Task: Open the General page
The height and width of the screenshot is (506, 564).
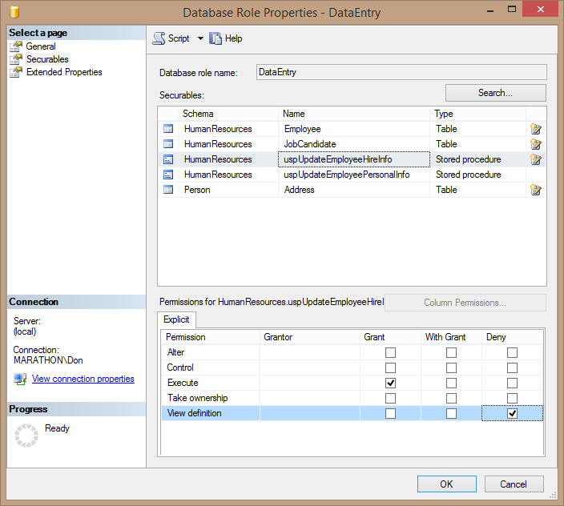Action: coord(41,46)
